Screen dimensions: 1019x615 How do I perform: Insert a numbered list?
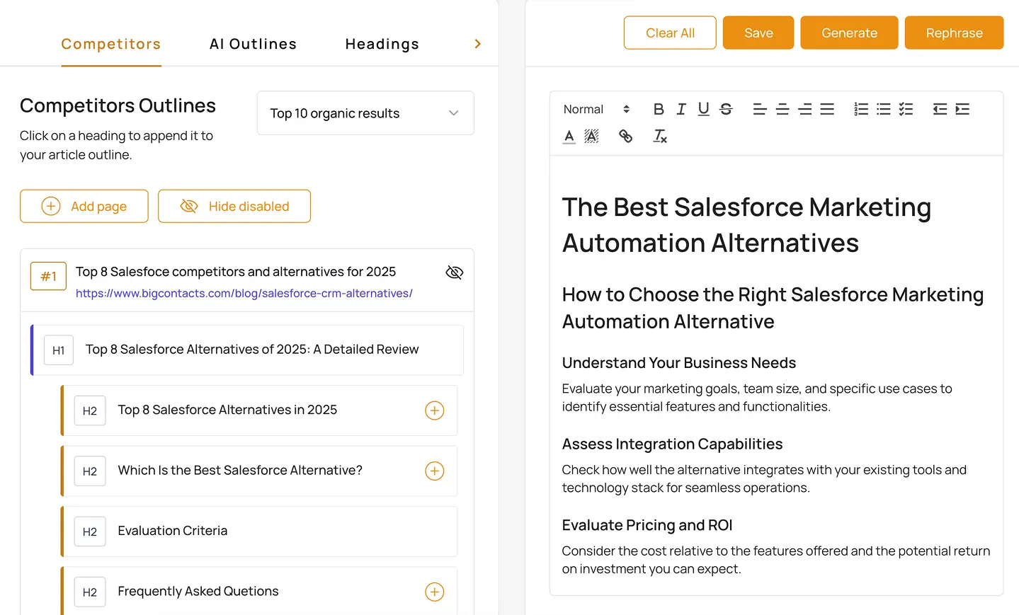tap(861, 109)
